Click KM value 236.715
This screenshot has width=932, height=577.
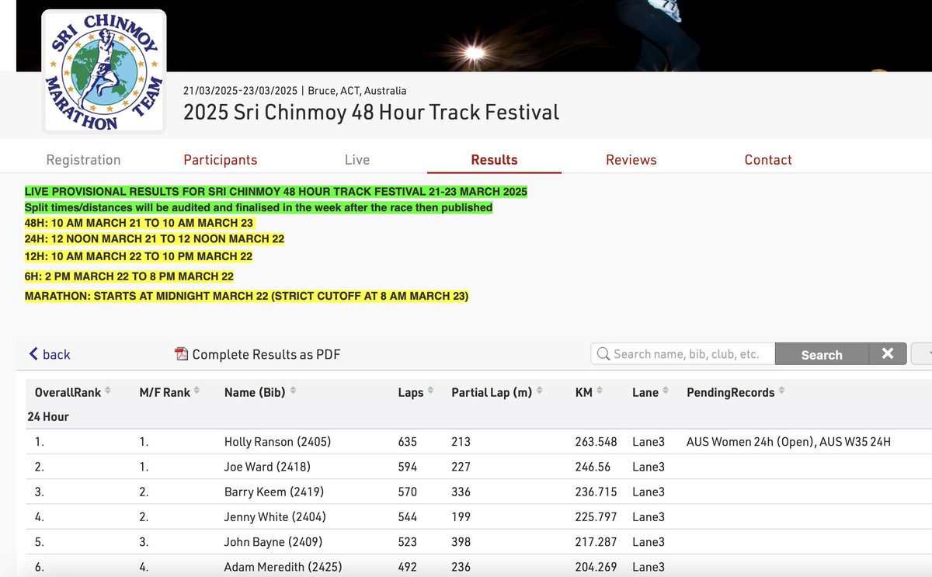point(596,492)
